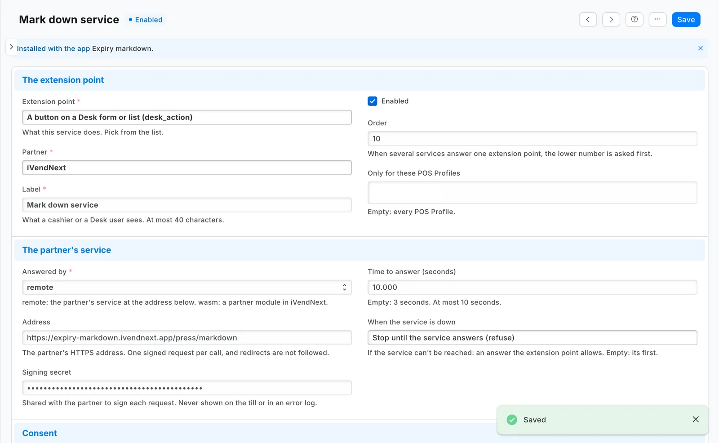The width and height of the screenshot is (719, 443).
Task: Go to previous record with left chevron
Action: 588,19
